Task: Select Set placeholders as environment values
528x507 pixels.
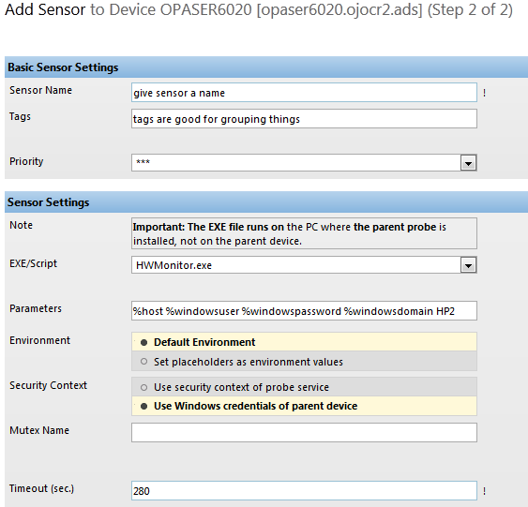Action: point(143,362)
